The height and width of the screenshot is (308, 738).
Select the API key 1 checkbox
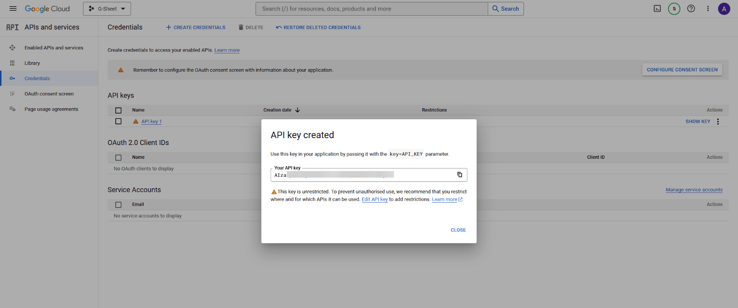pos(119,122)
